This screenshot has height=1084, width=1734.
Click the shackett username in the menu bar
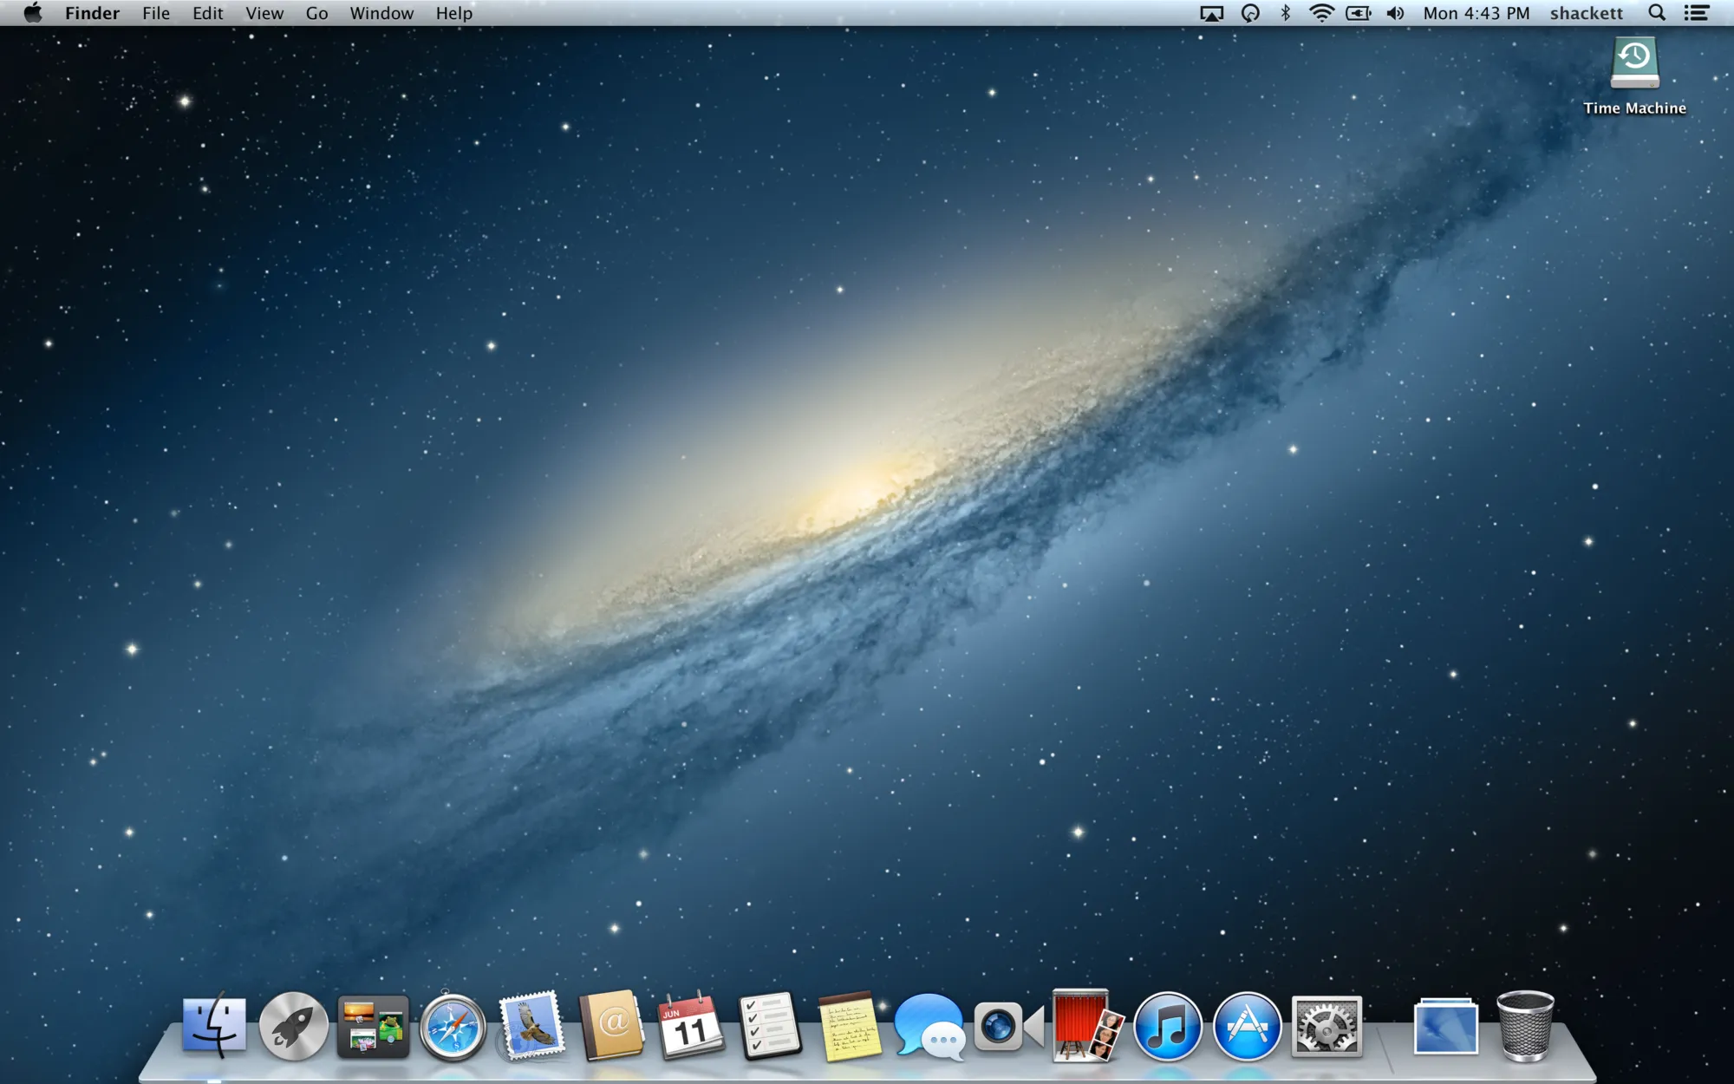(1586, 13)
